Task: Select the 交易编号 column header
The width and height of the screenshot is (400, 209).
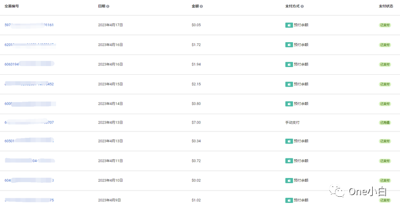Action: tap(12, 6)
